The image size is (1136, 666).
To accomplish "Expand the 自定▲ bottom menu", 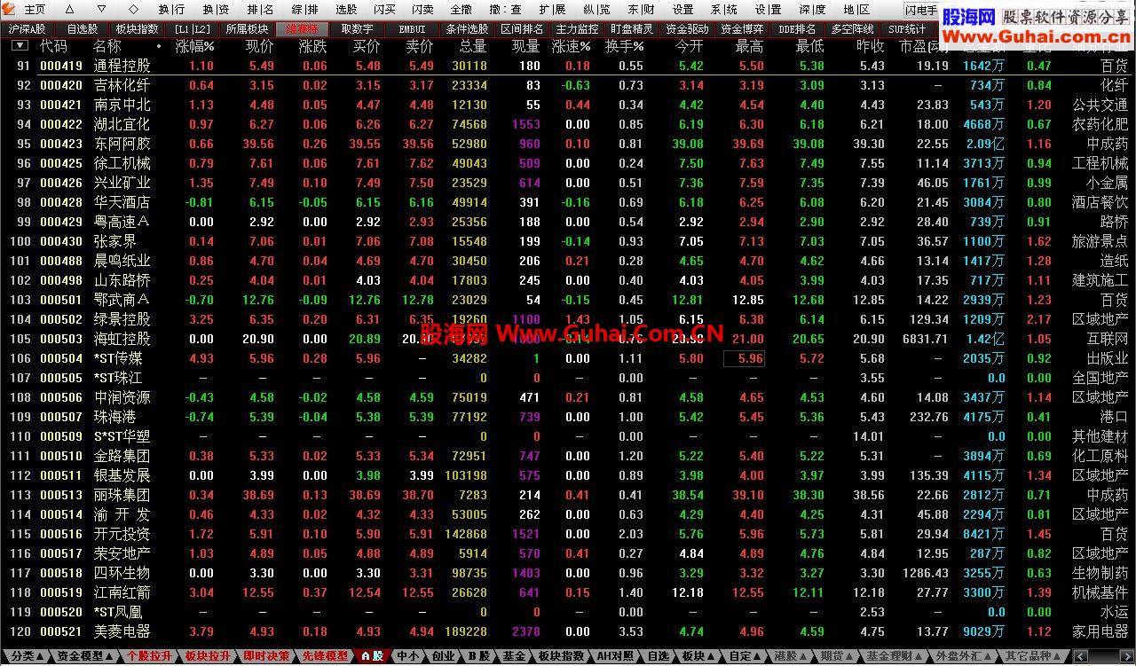I will tap(744, 656).
